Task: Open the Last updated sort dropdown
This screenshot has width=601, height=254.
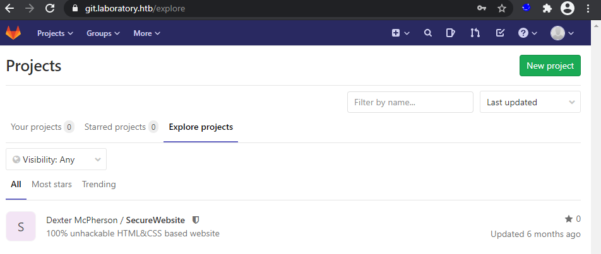Action: click(530, 102)
